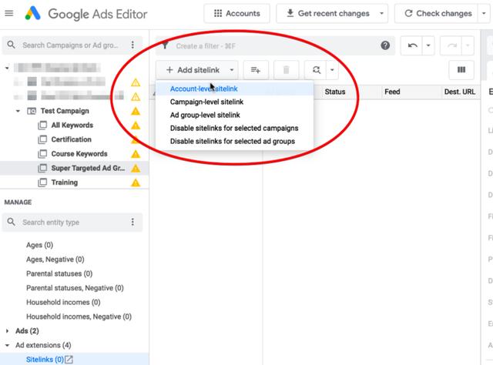Open Ages, Negative (0) entity type

[x=55, y=260]
